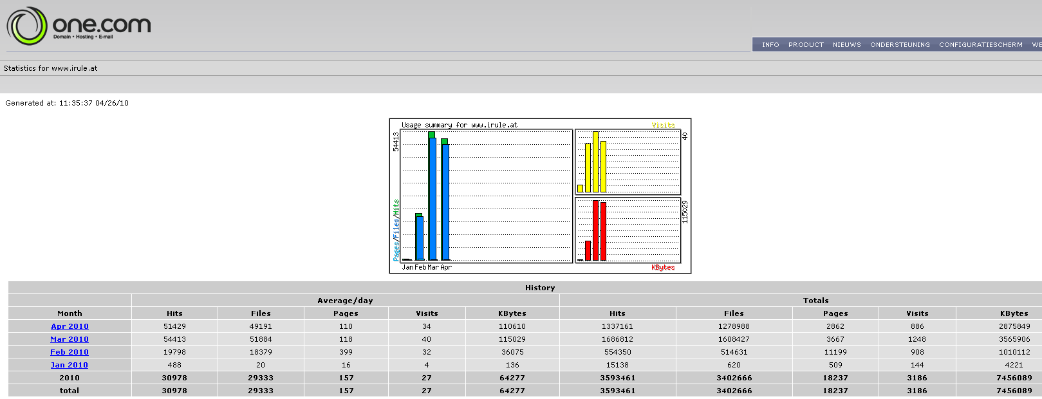Click the History table header
Screen dimensions: 1042x399
click(x=540, y=288)
